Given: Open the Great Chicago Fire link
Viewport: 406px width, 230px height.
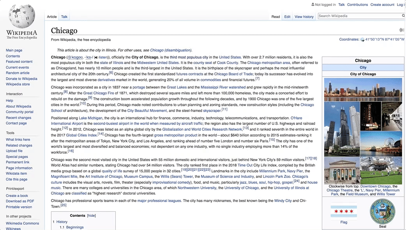Looking at the screenshot, I should click(99, 93).
